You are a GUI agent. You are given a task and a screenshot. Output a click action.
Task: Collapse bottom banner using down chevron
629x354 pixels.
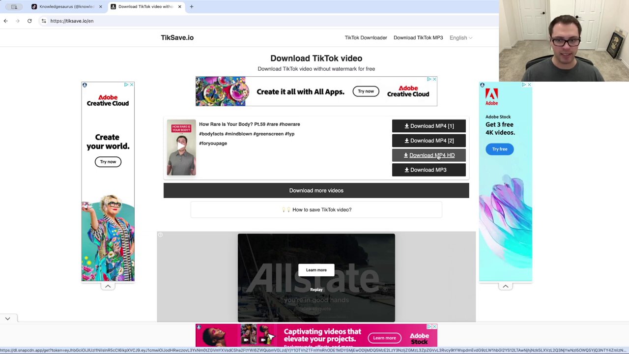pyautogui.click(x=7, y=319)
